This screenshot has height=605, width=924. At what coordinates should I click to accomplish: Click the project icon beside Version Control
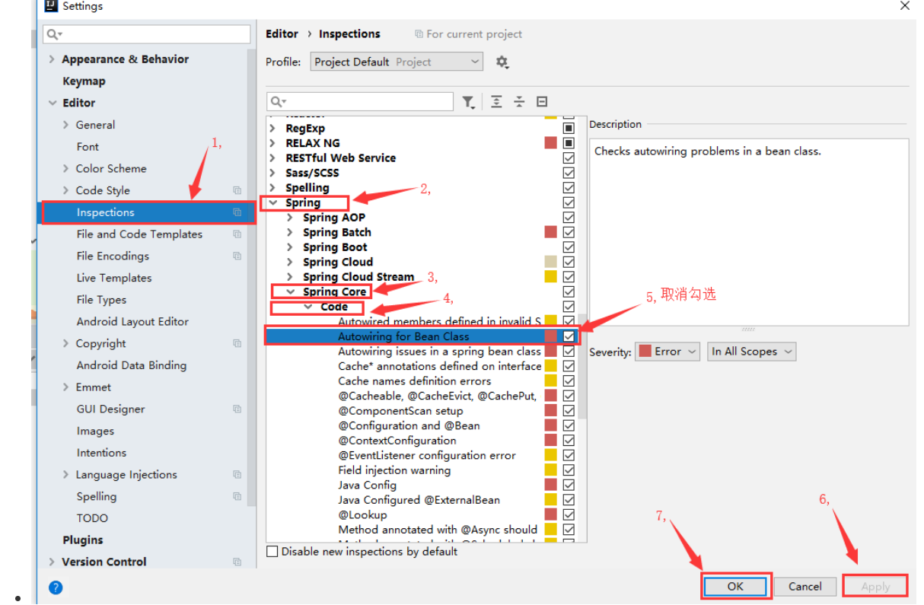[x=237, y=562]
